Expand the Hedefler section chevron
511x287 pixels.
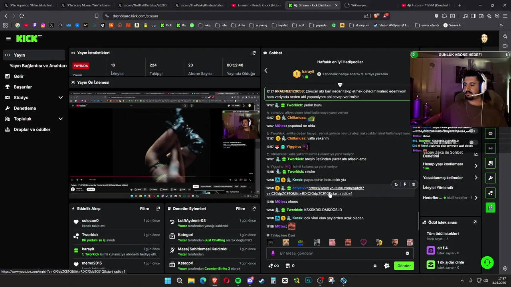point(476,198)
